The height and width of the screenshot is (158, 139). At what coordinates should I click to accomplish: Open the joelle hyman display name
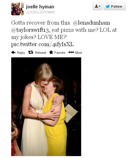40,7
